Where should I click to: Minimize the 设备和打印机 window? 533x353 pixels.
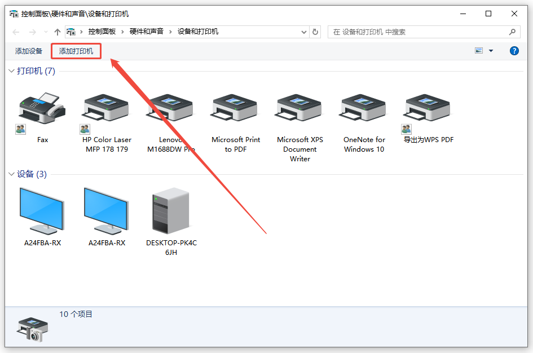tap(463, 14)
